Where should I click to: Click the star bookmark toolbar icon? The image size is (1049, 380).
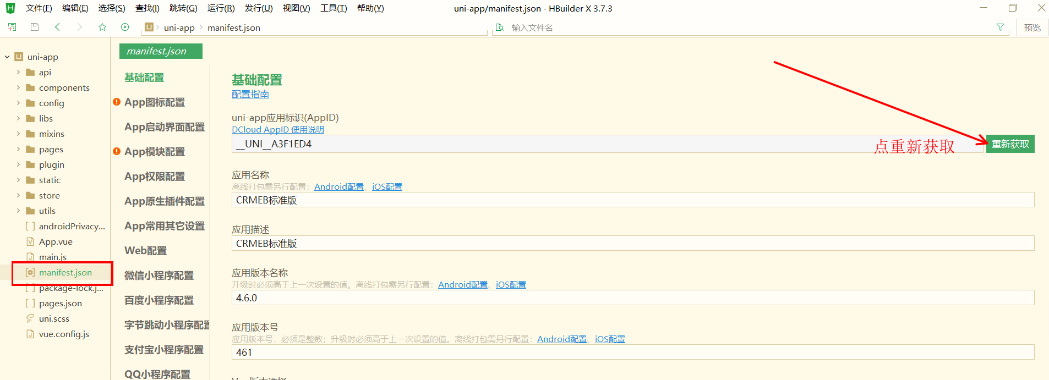coord(102,27)
